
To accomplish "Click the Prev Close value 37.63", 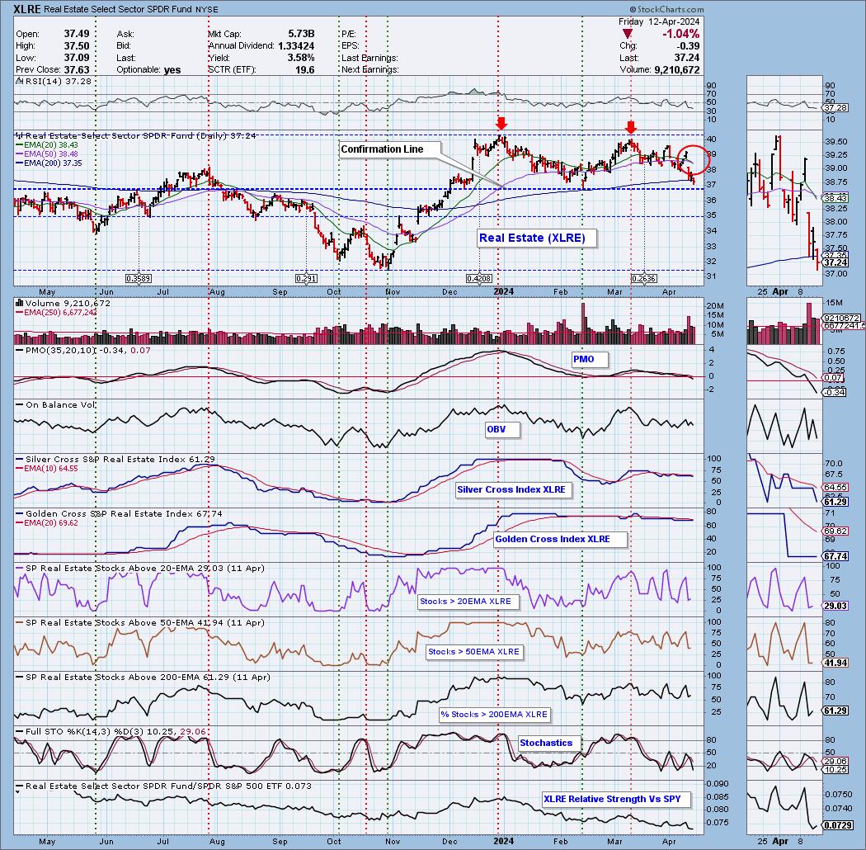I will click(x=76, y=69).
